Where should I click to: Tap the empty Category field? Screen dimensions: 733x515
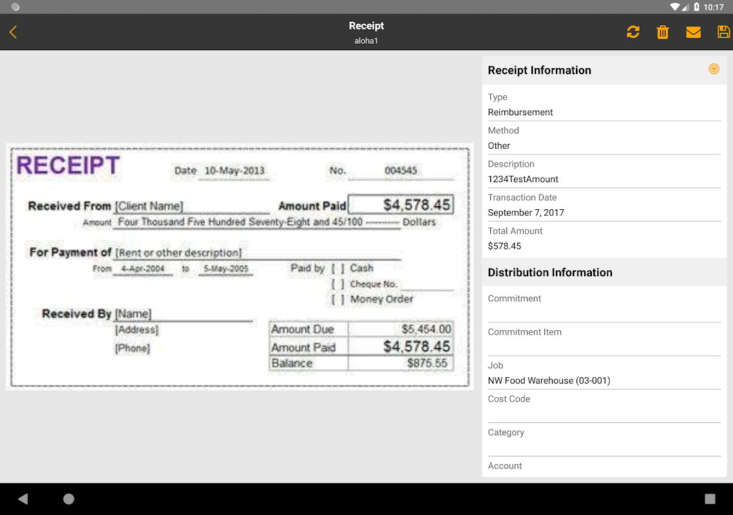(604, 440)
